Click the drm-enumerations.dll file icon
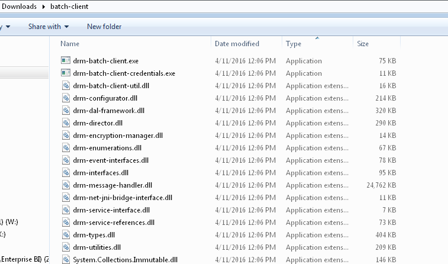 pyautogui.click(x=66, y=148)
